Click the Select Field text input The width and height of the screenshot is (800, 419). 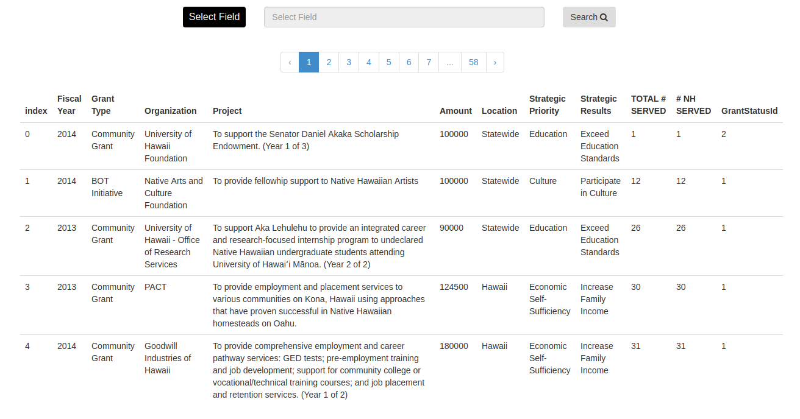(404, 17)
